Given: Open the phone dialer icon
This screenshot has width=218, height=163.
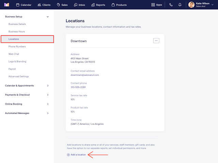Looking at the screenshot, I should pos(171,5).
